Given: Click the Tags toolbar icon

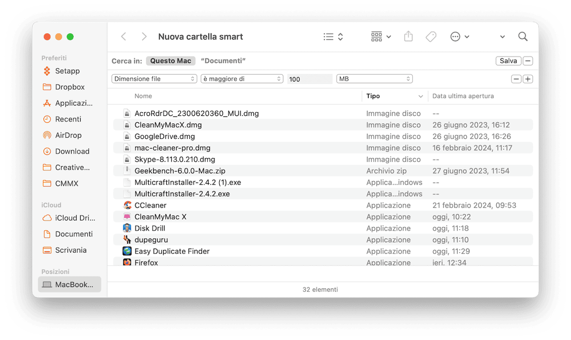Looking at the screenshot, I should click(x=431, y=37).
